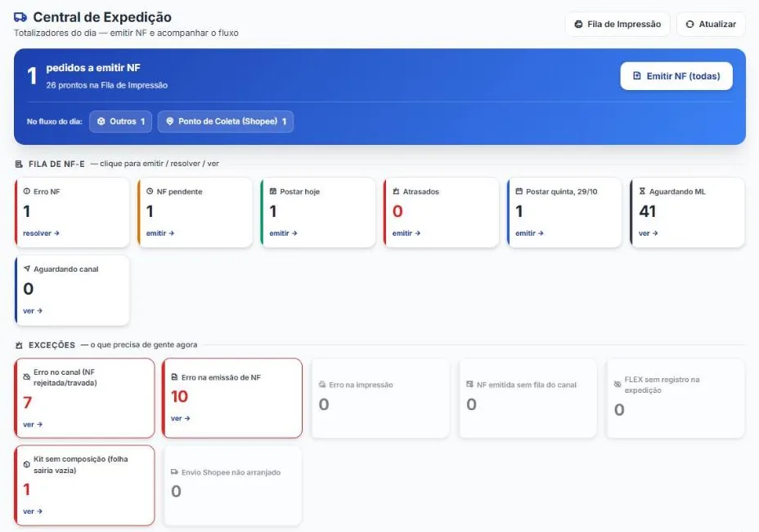Emit all invoices with Emitir NF (todas)
This screenshot has height=532, width=759.
point(676,76)
